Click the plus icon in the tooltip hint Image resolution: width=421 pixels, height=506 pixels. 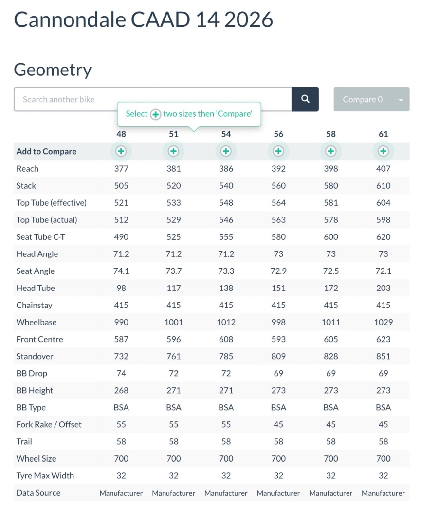pyautogui.click(x=155, y=114)
